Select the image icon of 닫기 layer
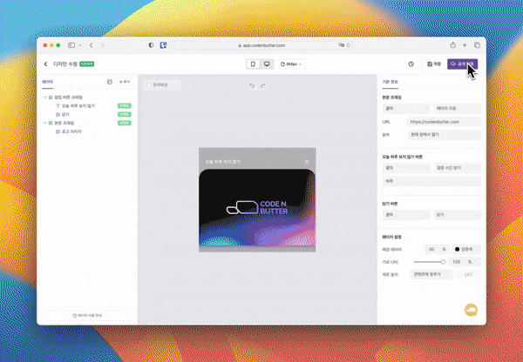 coord(58,114)
